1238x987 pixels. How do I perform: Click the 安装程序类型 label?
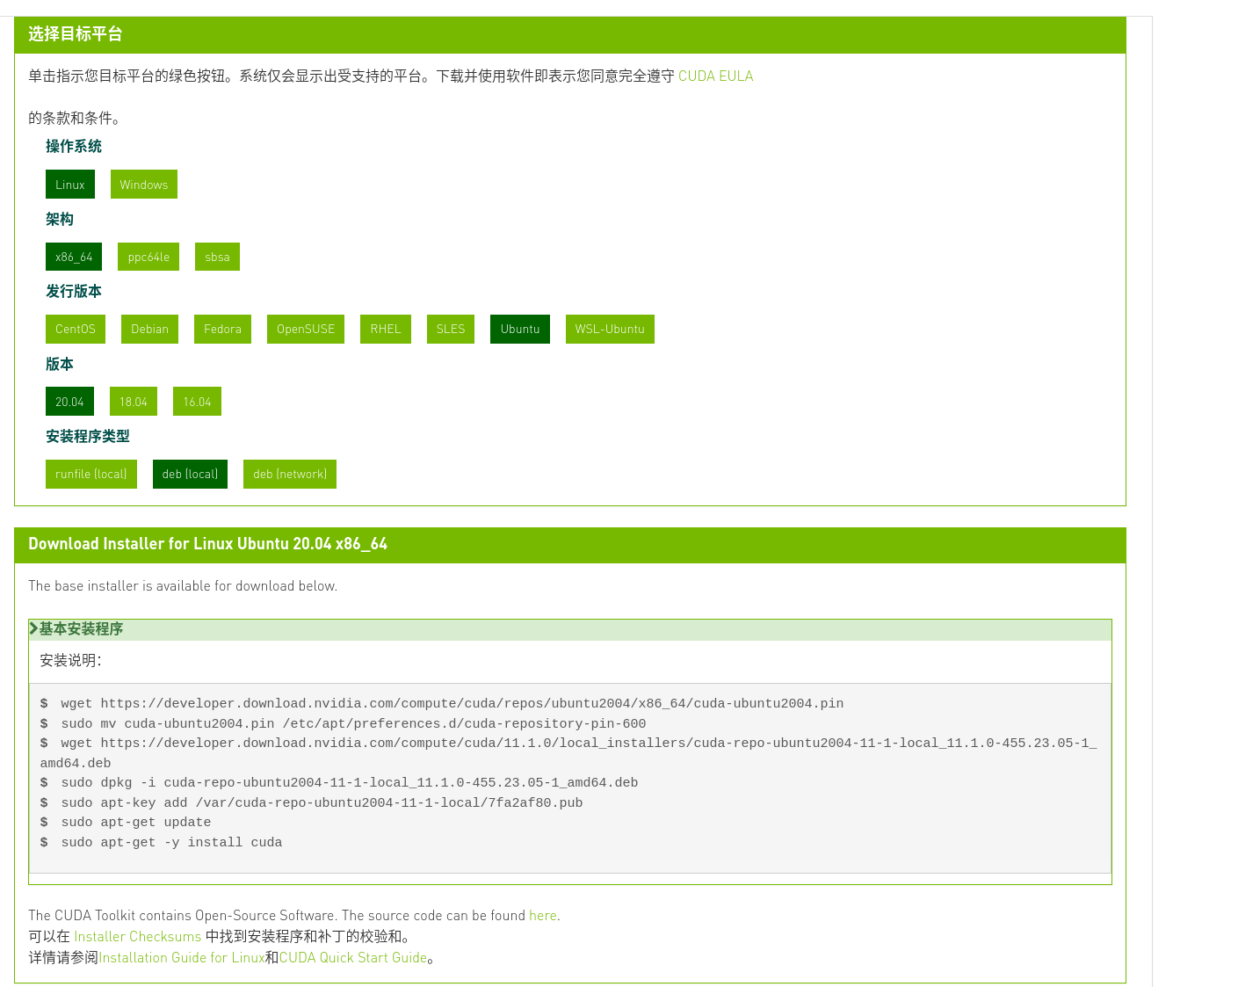tap(88, 436)
